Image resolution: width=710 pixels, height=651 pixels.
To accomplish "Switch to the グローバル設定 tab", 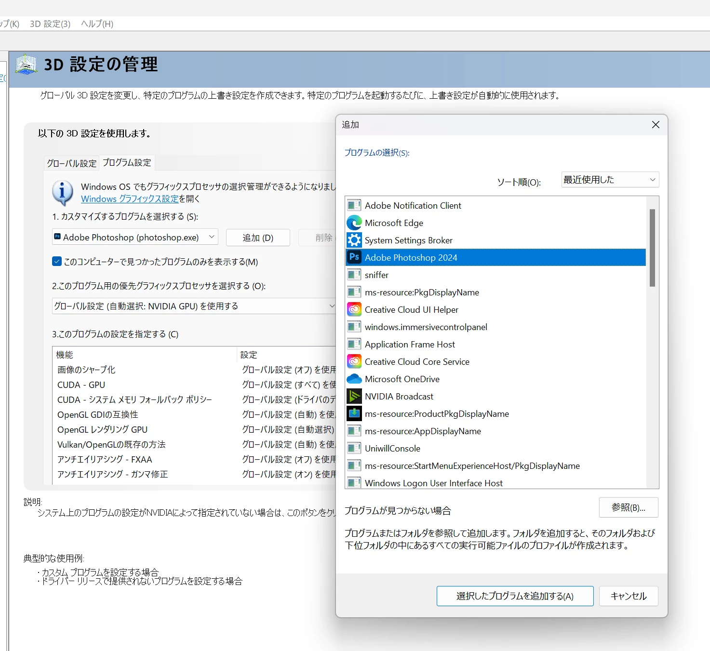I will pyautogui.click(x=72, y=163).
